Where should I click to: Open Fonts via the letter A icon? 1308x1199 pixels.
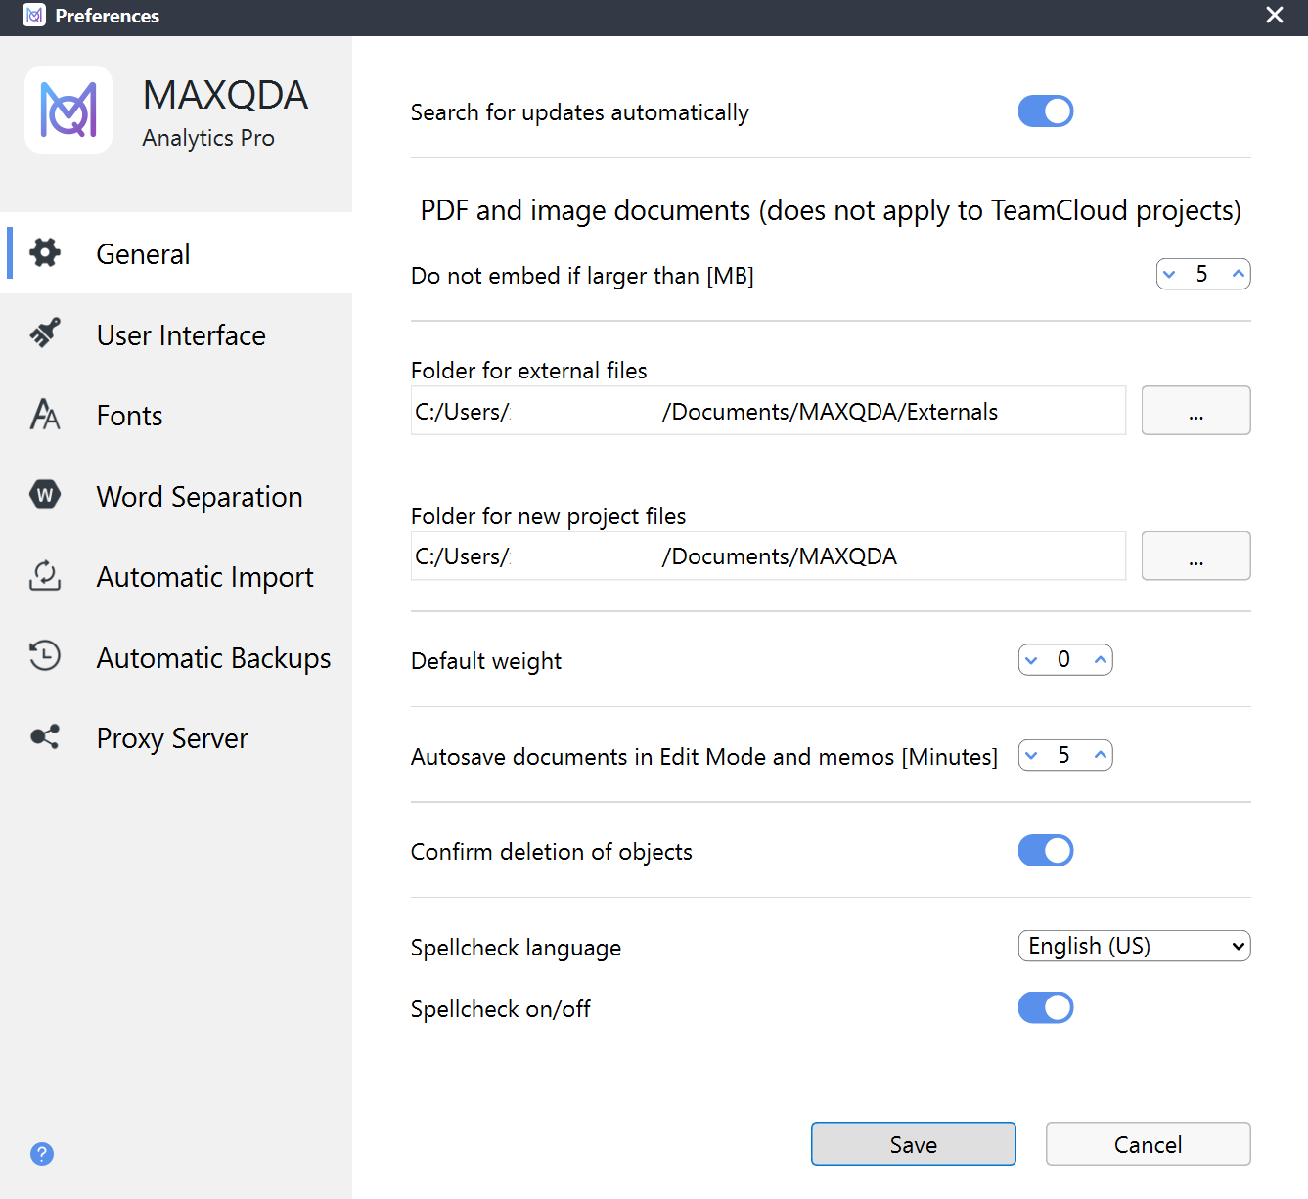[44, 415]
